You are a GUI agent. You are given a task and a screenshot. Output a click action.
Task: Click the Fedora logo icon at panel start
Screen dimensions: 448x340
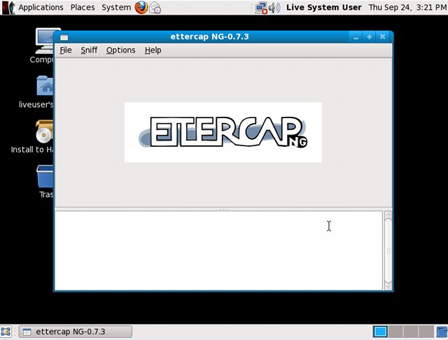pyautogui.click(x=8, y=8)
